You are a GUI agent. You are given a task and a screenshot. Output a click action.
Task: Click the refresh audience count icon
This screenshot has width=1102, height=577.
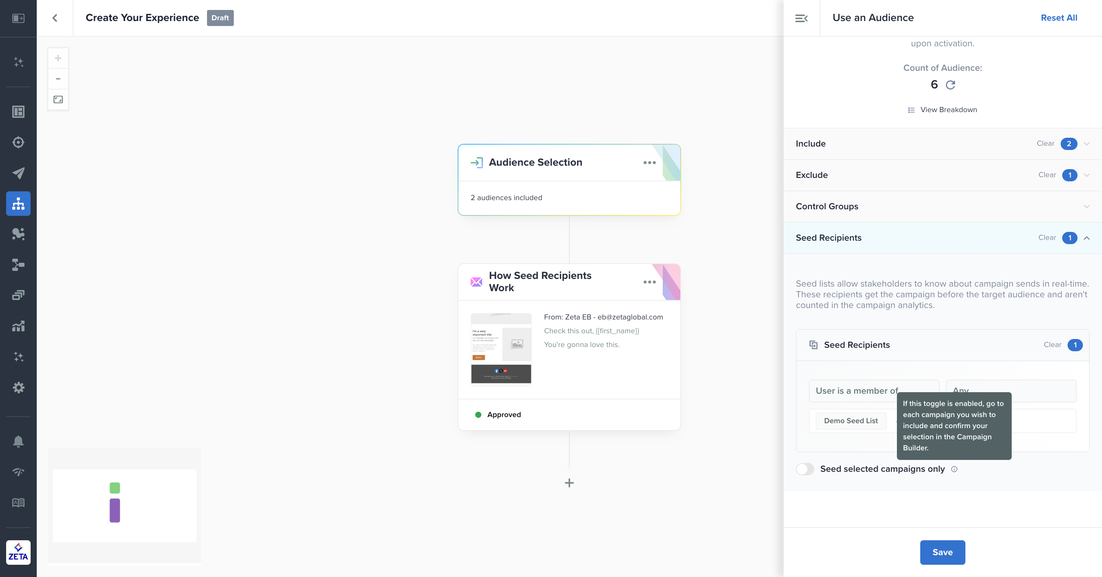(950, 85)
